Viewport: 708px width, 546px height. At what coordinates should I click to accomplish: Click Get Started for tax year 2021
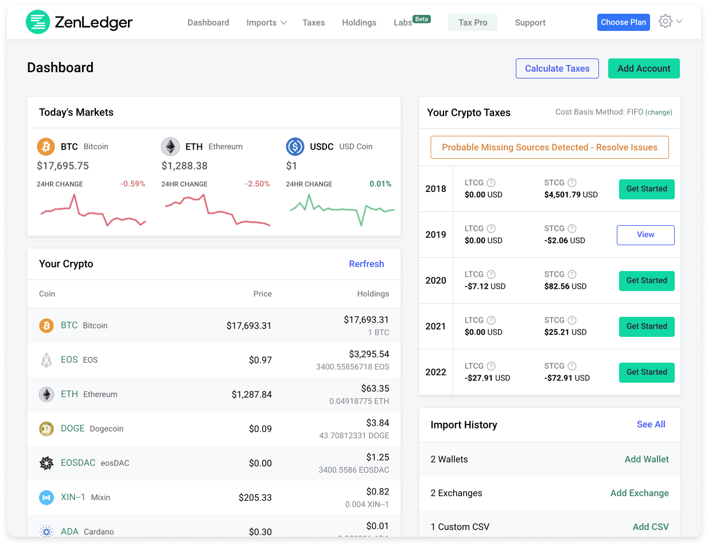pos(647,327)
